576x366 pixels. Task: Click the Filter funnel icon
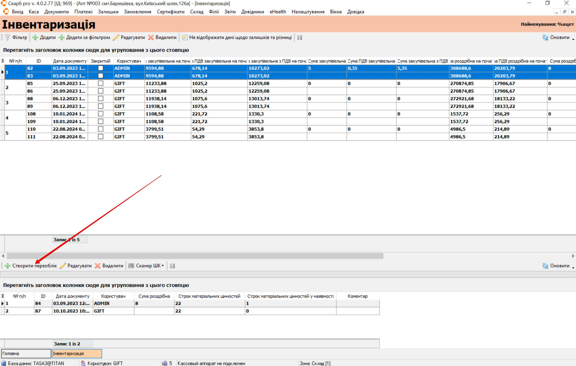click(7, 37)
